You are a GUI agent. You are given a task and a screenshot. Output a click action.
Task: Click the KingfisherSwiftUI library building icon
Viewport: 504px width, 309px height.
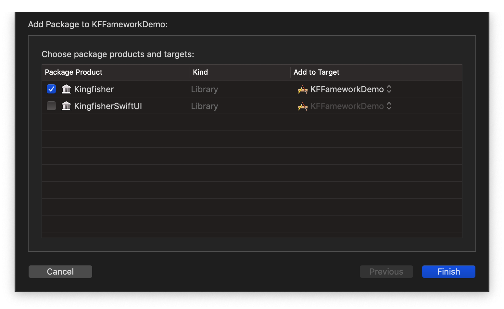tap(66, 106)
